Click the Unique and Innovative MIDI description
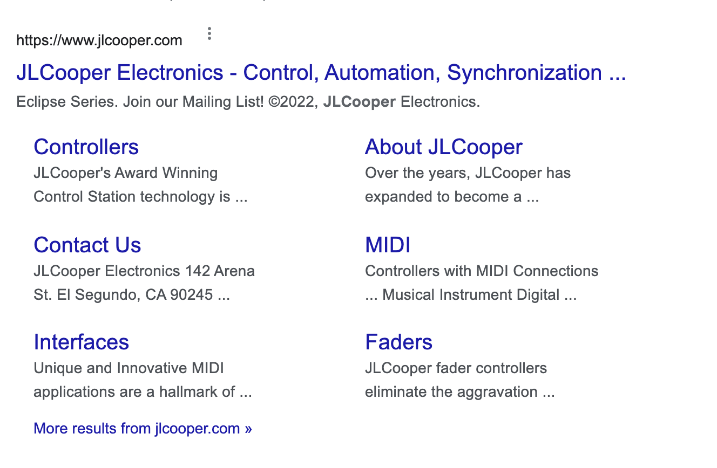The width and height of the screenshot is (717, 468). coord(143,380)
